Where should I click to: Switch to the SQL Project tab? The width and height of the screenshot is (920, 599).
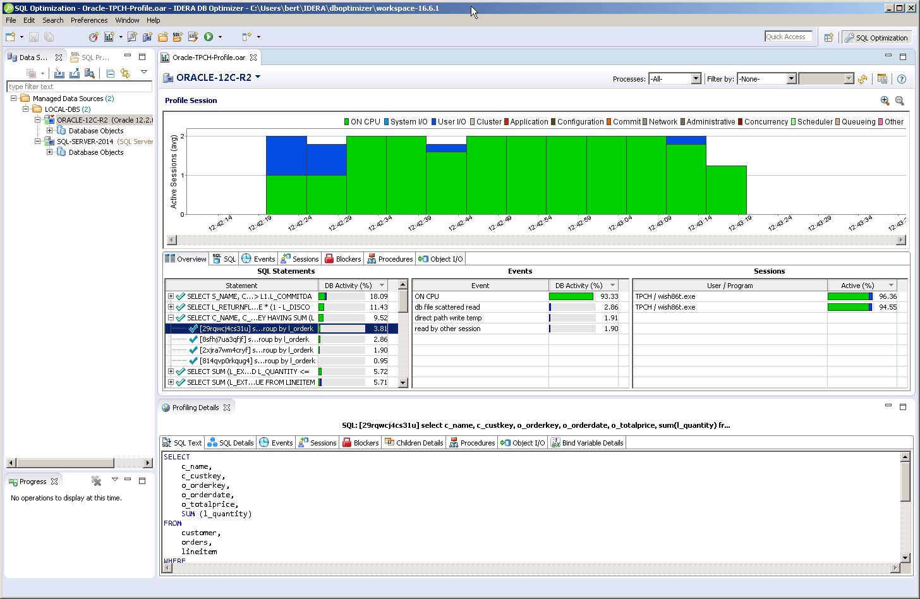[x=90, y=57]
